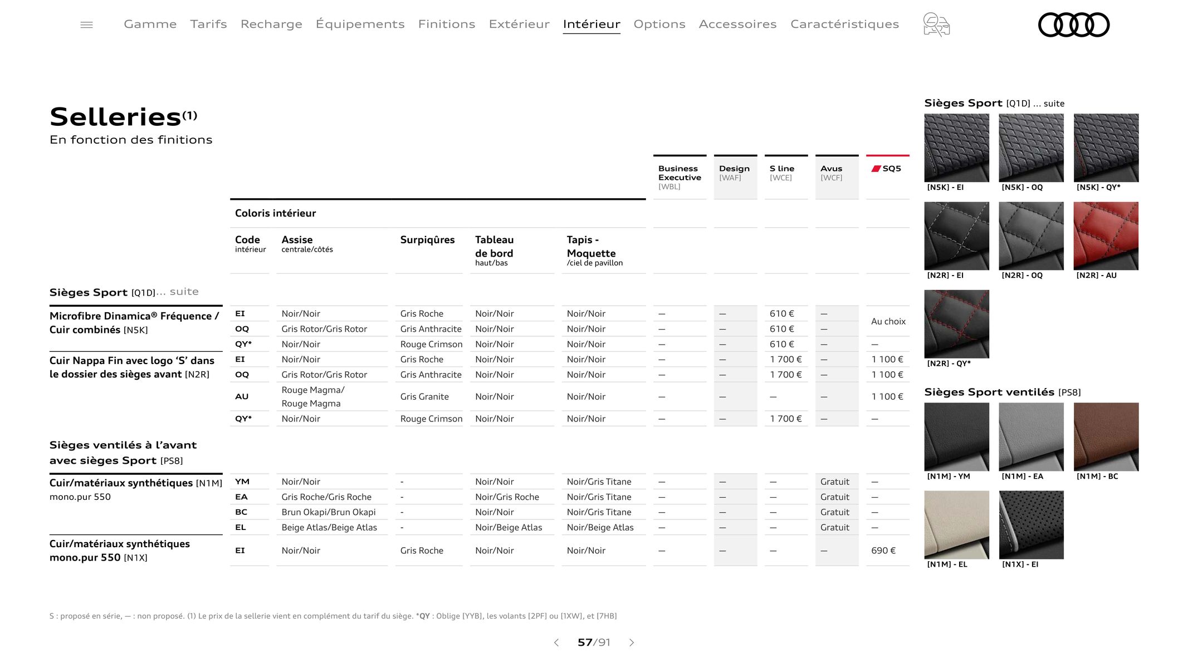The width and height of the screenshot is (1188, 668).
Task: Go to Caractéristiques tab
Action: click(x=844, y=24)
